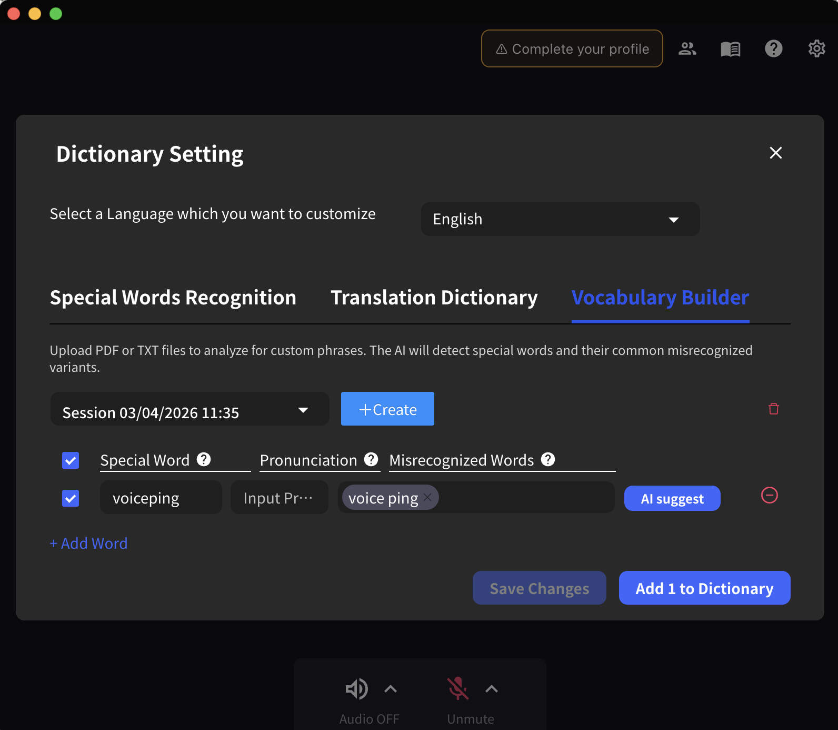Click the Misrecognized Words column header
Viewport: 838px width, 730px height.
(x=462, y=460)
